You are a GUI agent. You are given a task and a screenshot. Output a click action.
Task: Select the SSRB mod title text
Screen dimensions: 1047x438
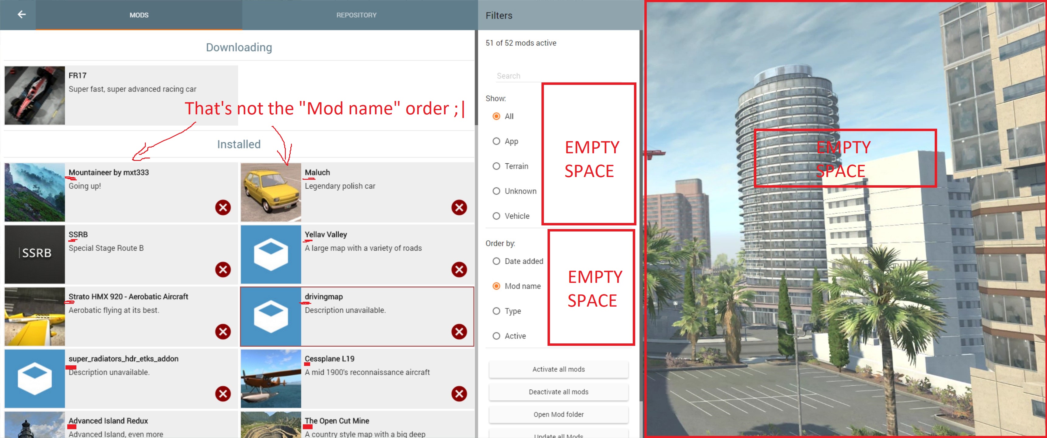78,235
